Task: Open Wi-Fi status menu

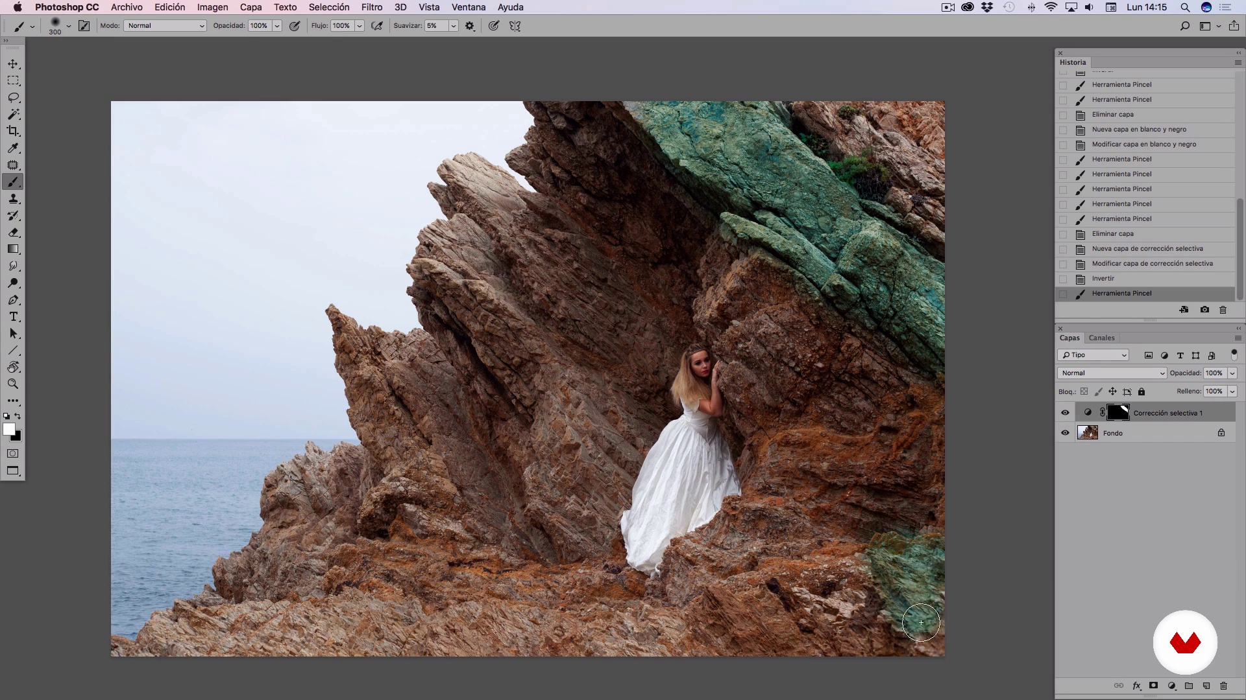Action: (1051, 7)
